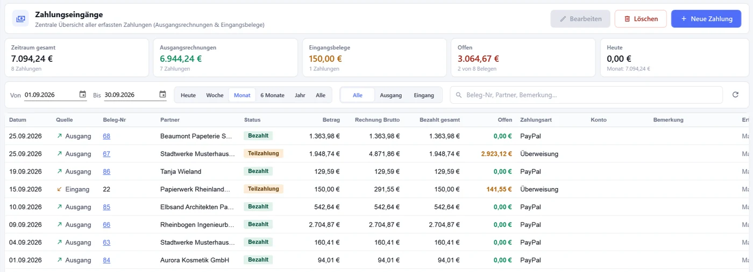Image resolution: width=753 pixels, height=272 pixels.
Task: Sort by Status column header
Action: click(x=252, y=120)
